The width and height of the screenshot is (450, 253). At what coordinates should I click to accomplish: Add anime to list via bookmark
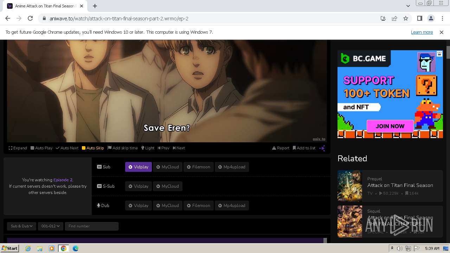(x=304, y=148)
